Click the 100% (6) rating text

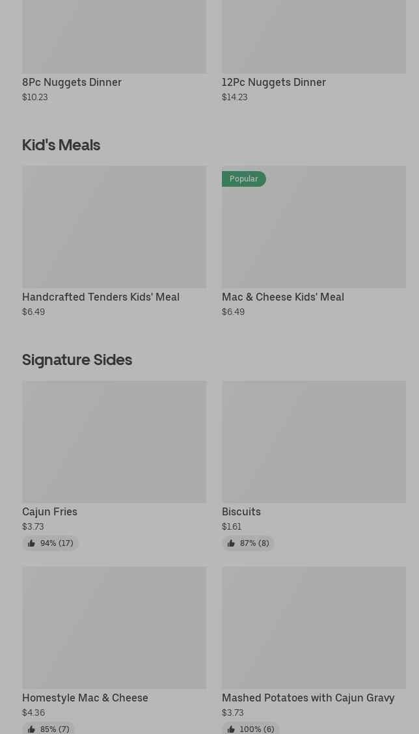click(257, 729)
